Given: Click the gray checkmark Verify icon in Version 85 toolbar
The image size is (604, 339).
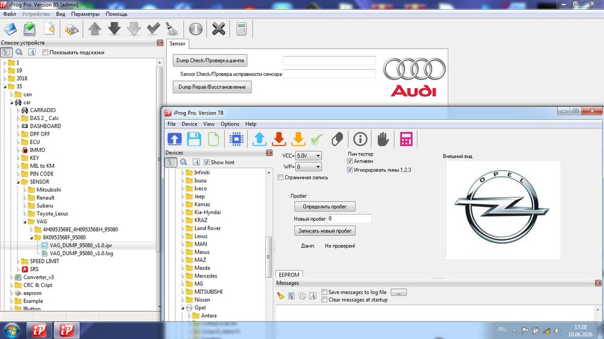Looking at the screenshot, I should (153, 28).
